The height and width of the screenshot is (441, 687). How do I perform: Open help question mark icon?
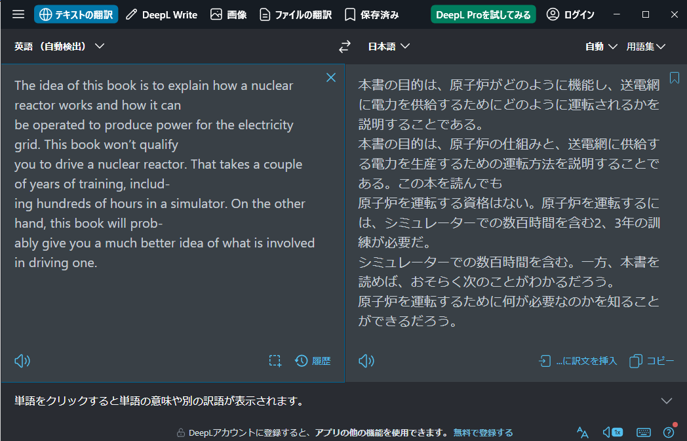[669, 432]
